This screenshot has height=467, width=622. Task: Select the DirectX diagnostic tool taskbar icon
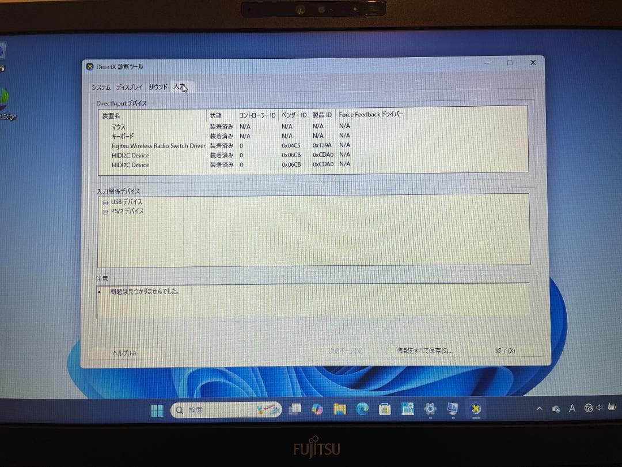tap(475, 409)
